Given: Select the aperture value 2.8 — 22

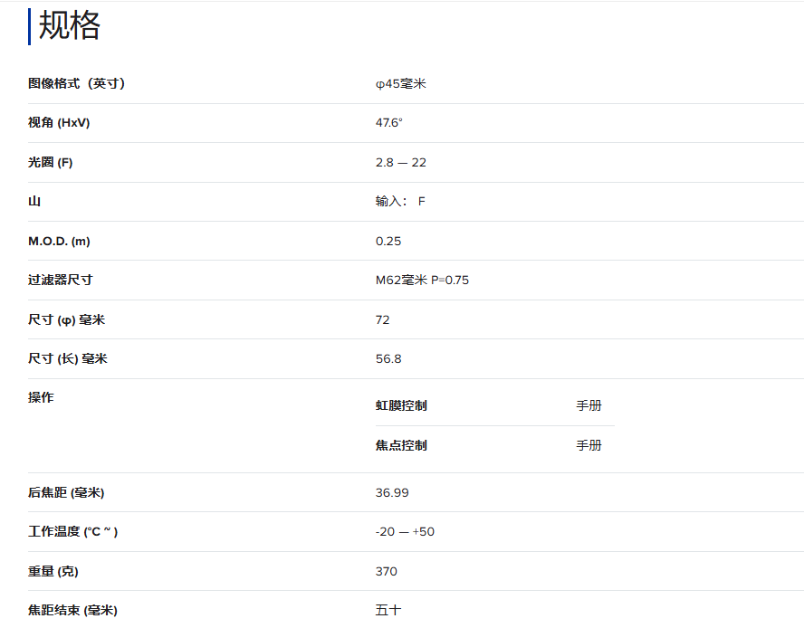Looking at the screenshot, I should point(400,162).
